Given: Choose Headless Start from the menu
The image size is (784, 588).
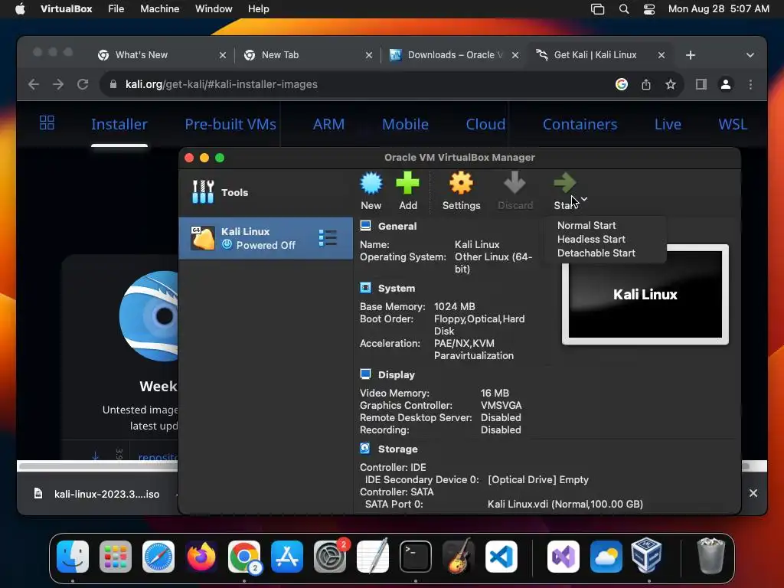Looking at the screenshot, I should (x=591, y=240).
